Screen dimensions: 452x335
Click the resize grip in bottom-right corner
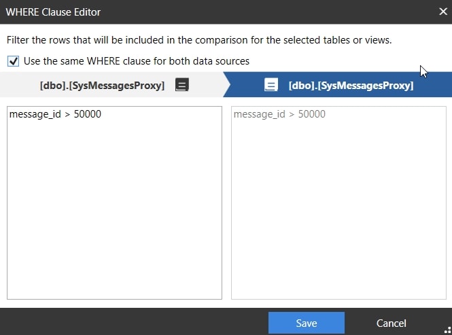pos(448,330)
